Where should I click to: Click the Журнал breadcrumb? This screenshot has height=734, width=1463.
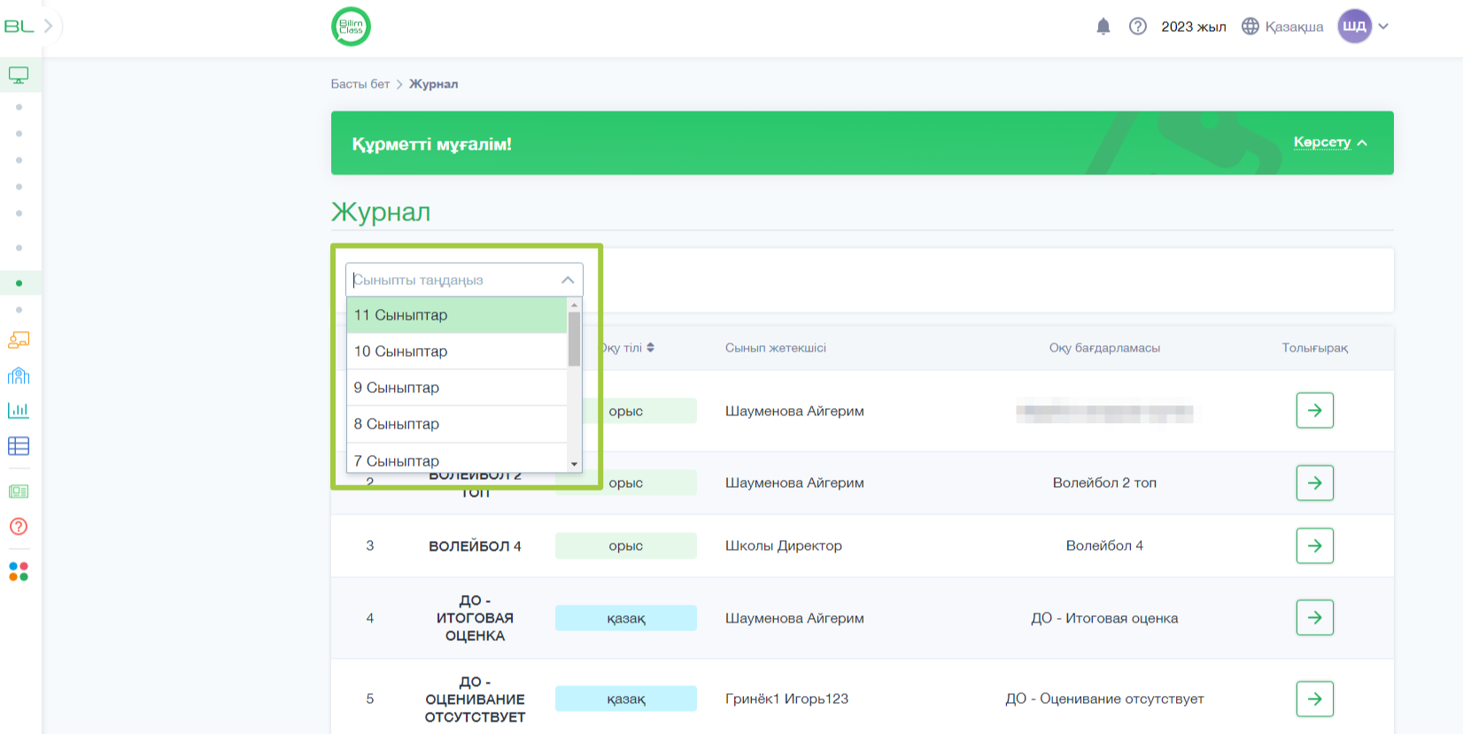click(x=433, y=84)
